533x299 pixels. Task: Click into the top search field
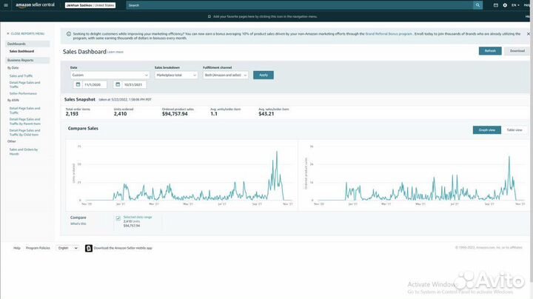tap(296, 5)
